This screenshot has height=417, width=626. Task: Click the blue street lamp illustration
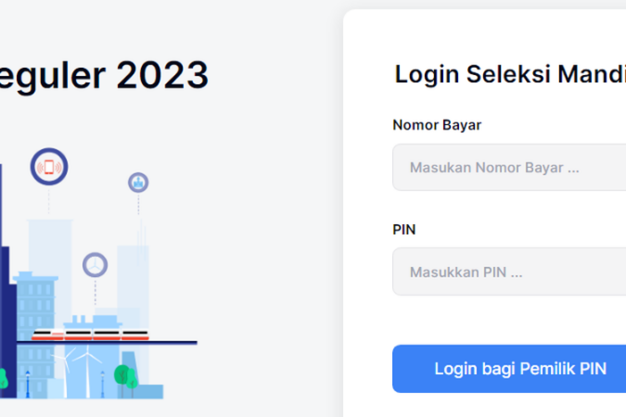(27, 382)
